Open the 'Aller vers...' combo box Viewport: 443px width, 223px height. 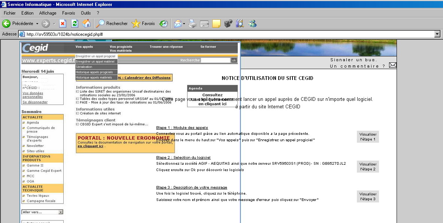pos(42,212)
